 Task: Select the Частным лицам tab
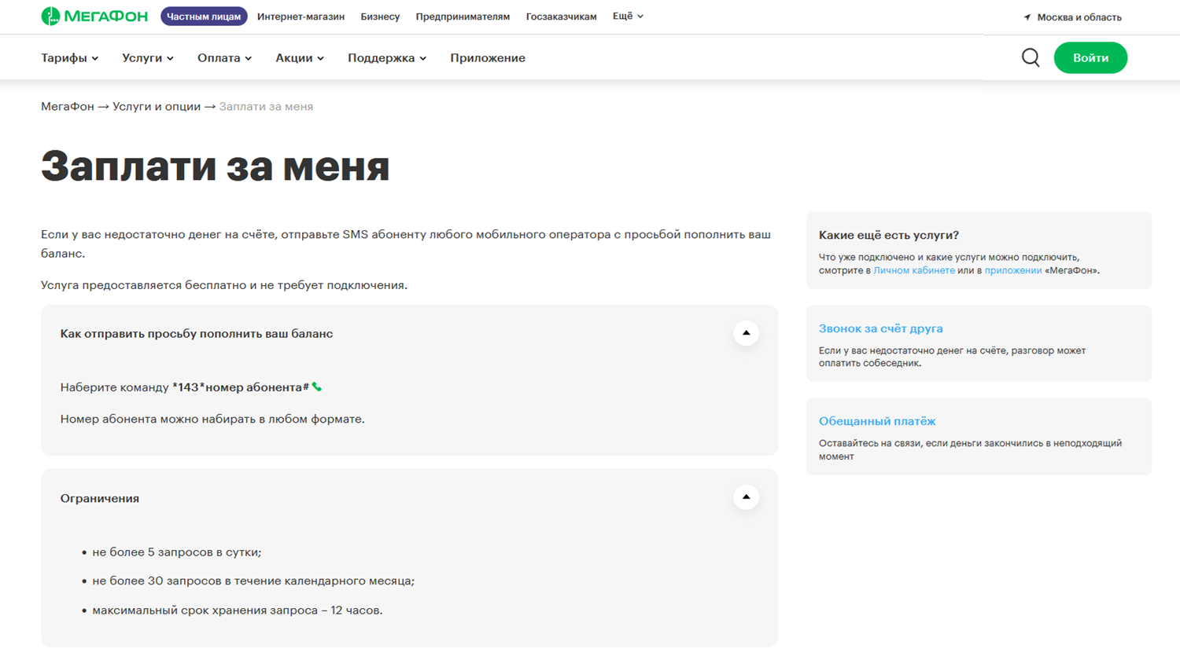tap(204, 16)
